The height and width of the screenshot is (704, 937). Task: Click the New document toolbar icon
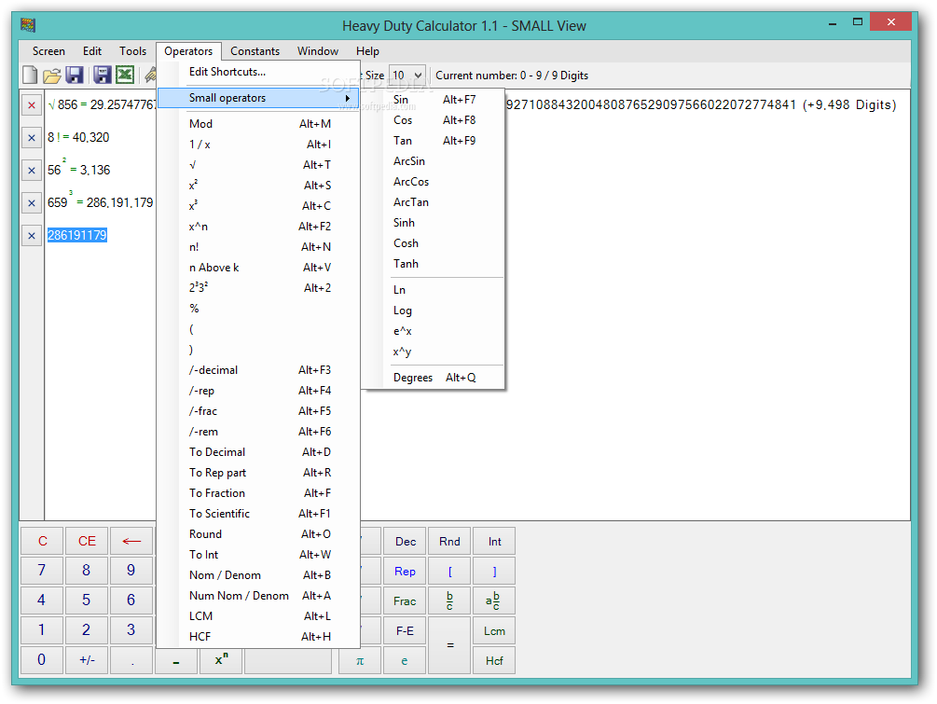click(x=30, y=75)
